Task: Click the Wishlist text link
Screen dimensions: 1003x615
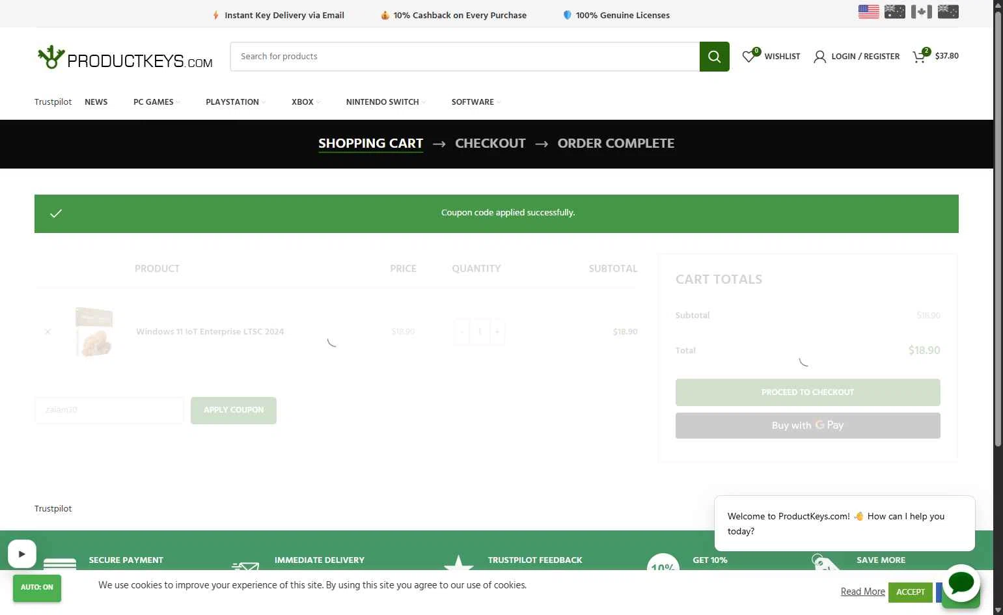Action: click(782, 57)
